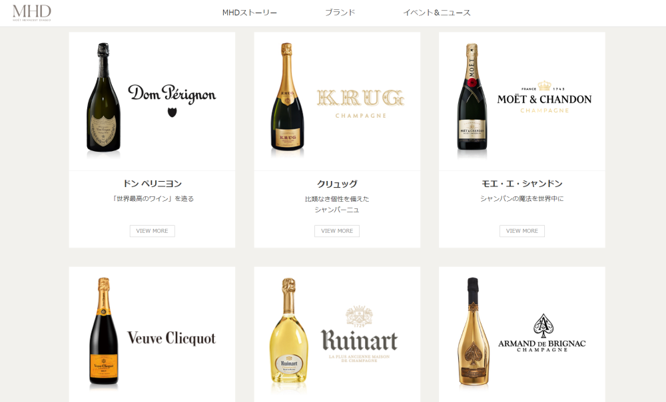Open the モエ・エ・シャンドン title link
Viewport: 666px width, 402px height.
click(522, 184)
